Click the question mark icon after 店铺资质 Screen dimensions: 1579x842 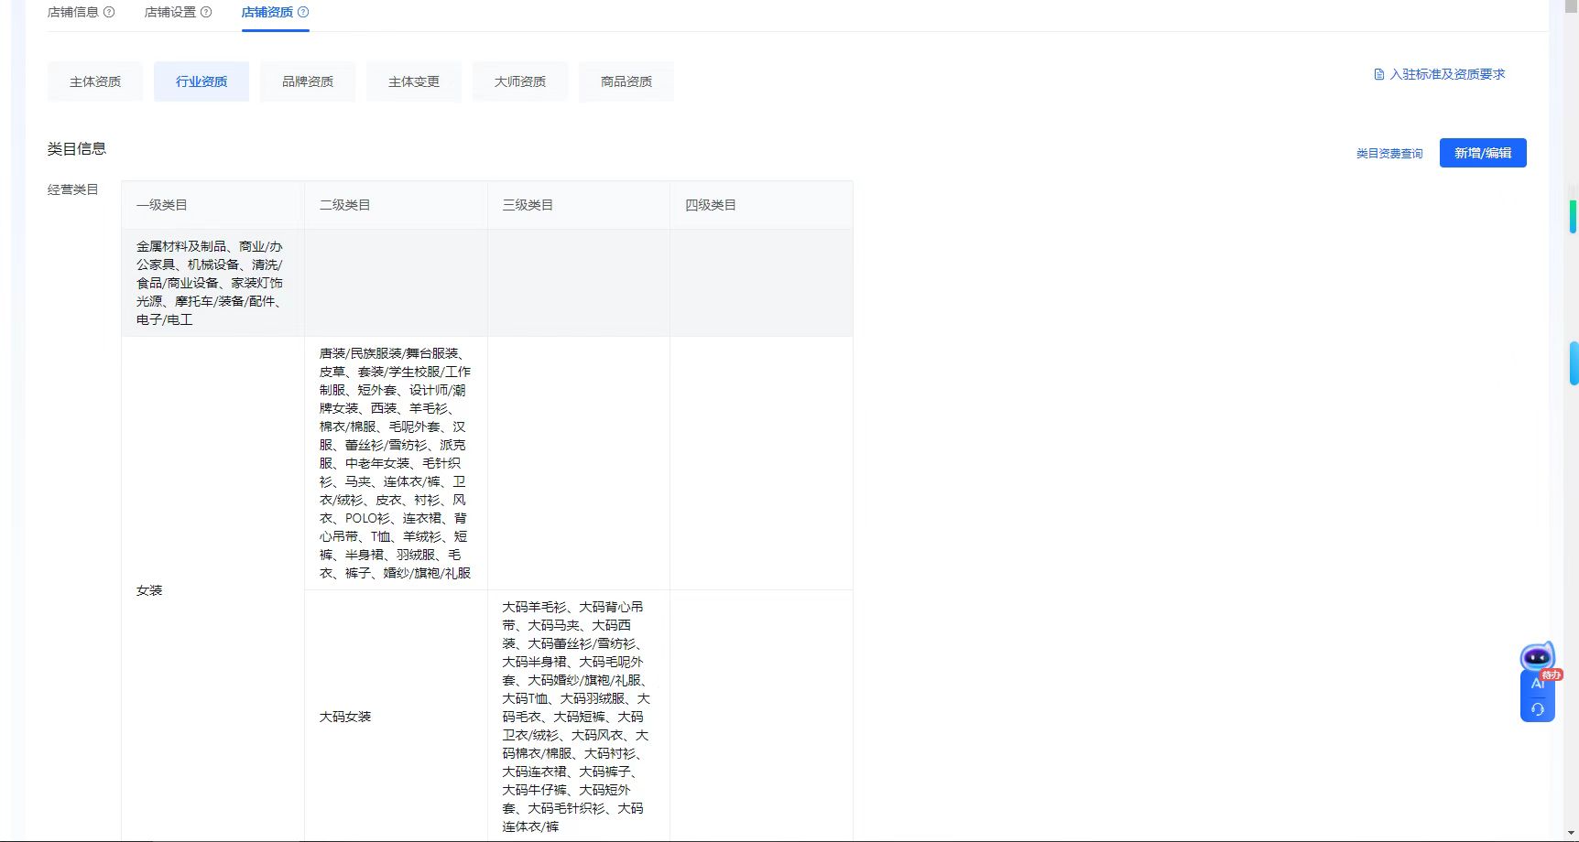[303, 13]
